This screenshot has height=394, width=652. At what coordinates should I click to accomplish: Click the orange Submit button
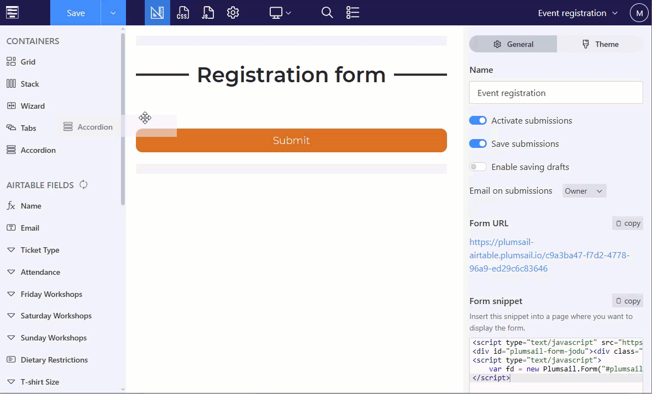point(291,140)
